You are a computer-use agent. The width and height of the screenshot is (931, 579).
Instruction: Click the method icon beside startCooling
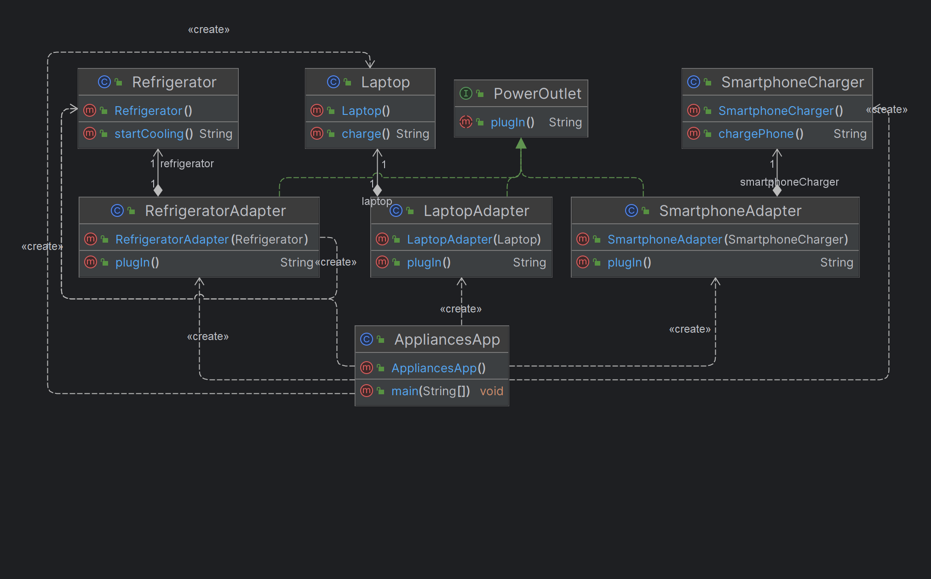(x=89, y=133)
